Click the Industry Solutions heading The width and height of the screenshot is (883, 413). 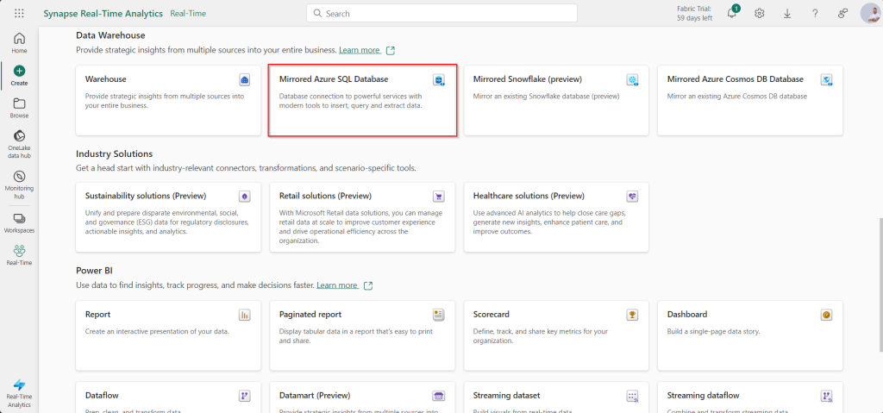[115, 153]
